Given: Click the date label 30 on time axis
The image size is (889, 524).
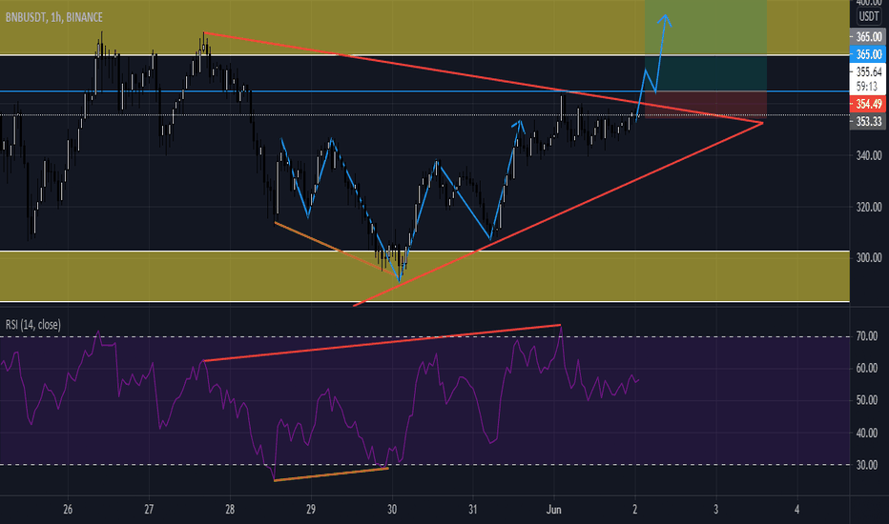Looking at the screenshot, I should [392, 510].
